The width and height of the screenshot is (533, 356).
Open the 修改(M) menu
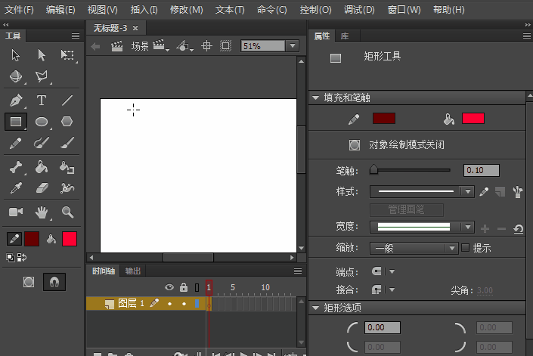[186, 10]
